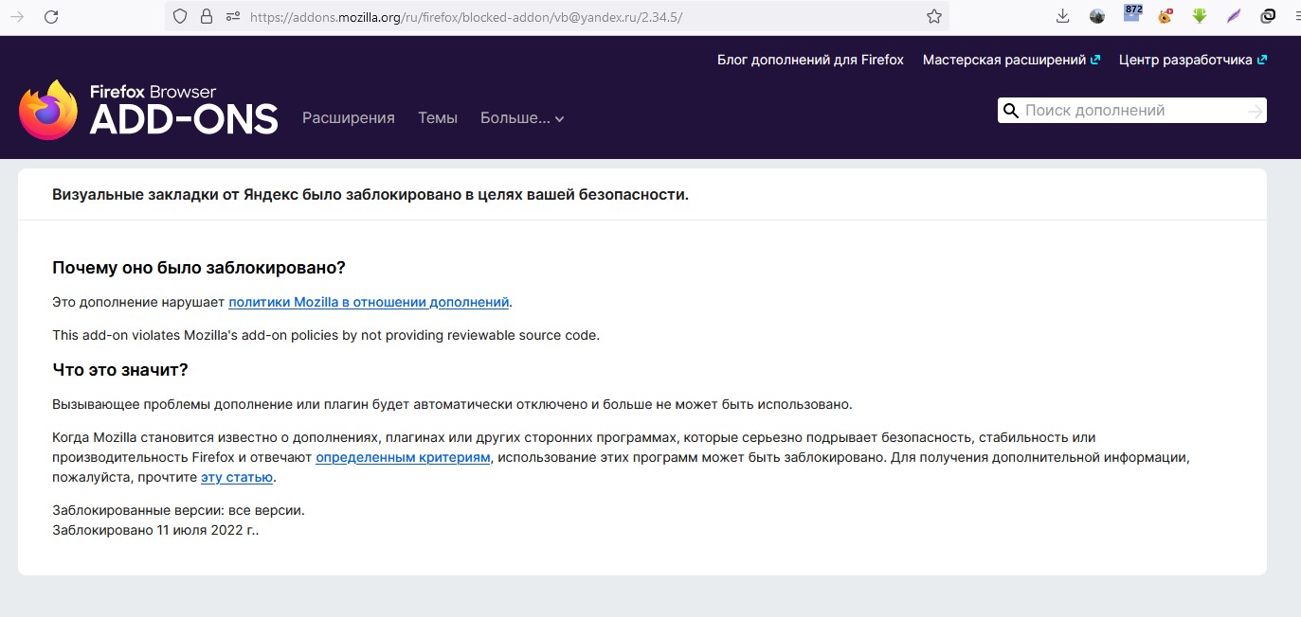Bookmark this page with the star
The image size is (1301, 617).
[934, 16]
